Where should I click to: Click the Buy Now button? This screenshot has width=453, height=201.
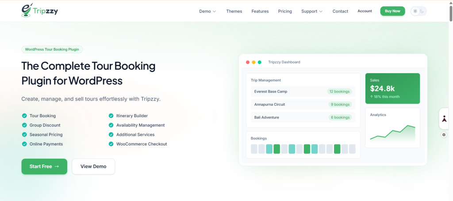pos(392,11)
